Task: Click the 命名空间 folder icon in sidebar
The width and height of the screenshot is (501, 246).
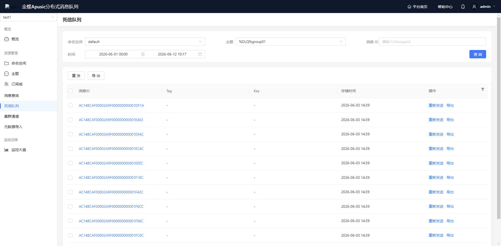Action: [x=7, y=63]
